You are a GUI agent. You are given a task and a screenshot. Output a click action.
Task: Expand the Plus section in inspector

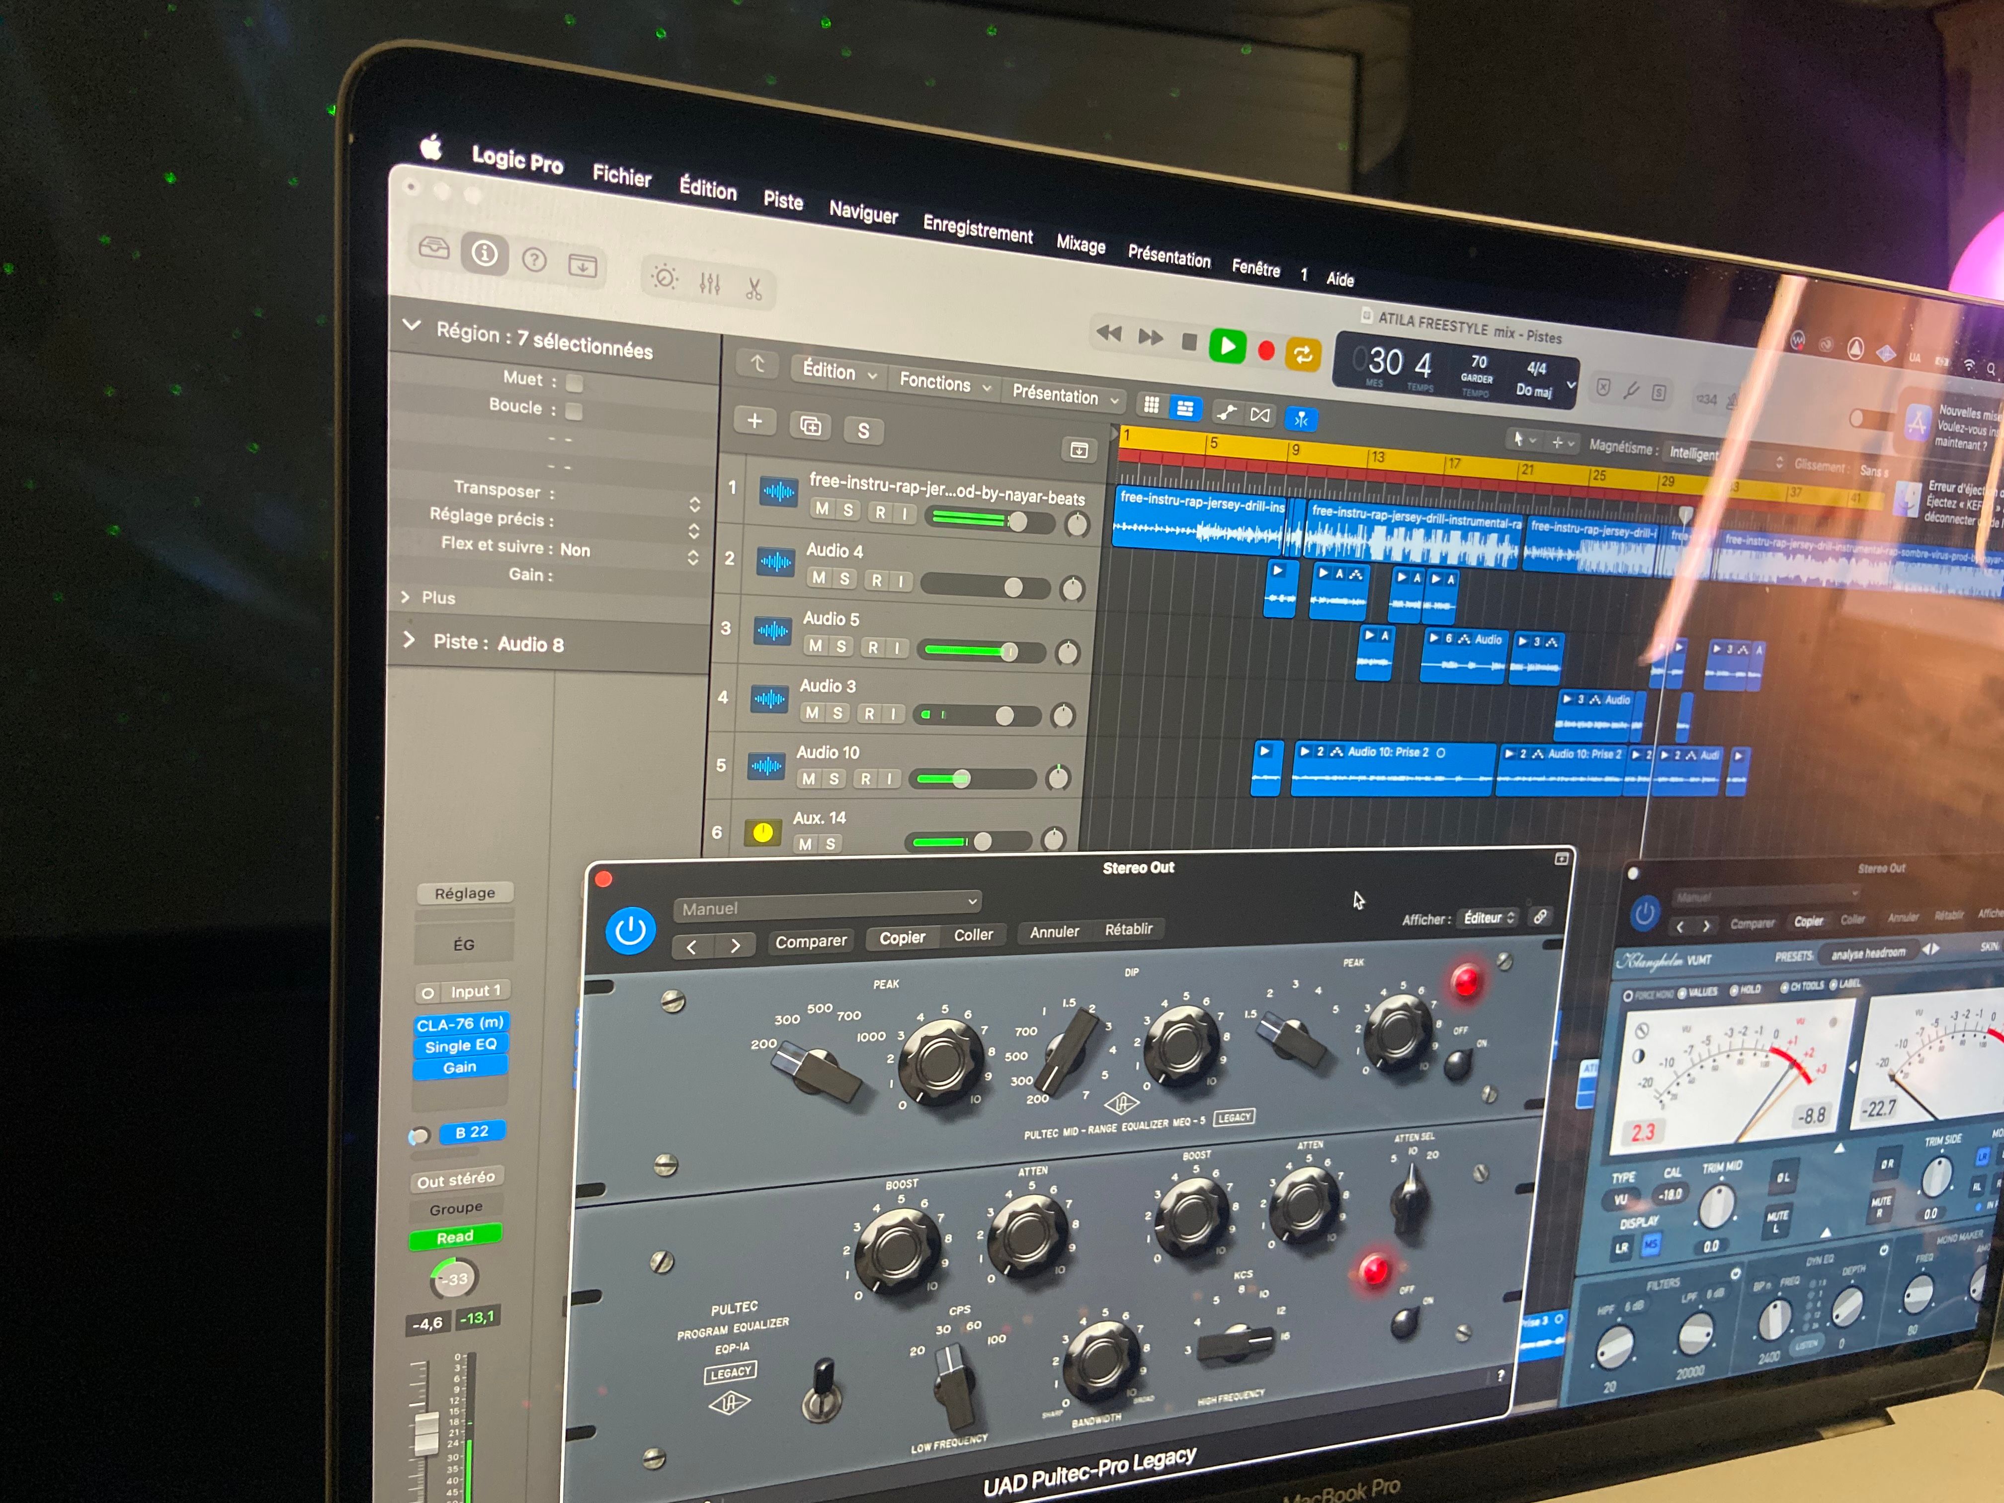click(406, 597)
